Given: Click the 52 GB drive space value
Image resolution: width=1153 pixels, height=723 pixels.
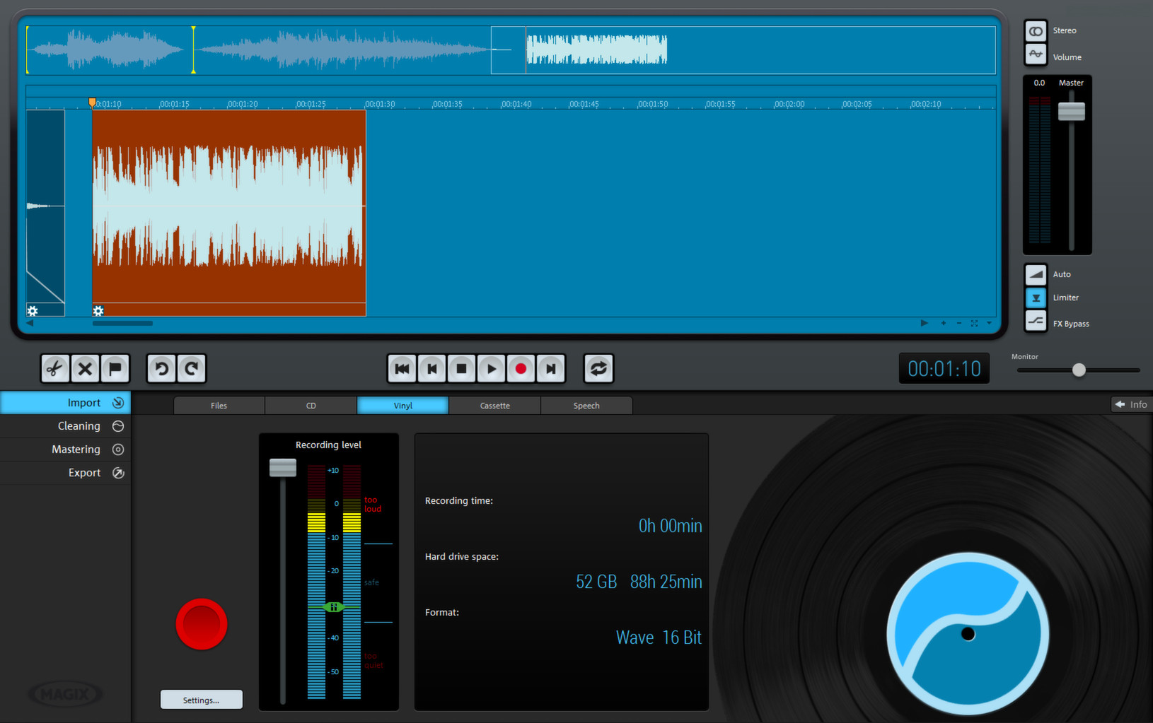Looking at the screenshot, I should 596,582.
